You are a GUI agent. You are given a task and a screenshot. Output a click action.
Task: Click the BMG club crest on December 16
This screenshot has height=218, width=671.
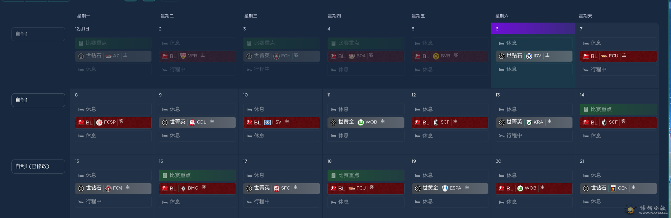pos(183,188)
